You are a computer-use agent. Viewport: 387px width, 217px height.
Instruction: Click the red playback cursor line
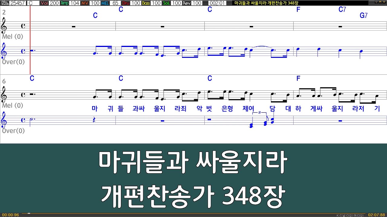[x=30, y=40]
